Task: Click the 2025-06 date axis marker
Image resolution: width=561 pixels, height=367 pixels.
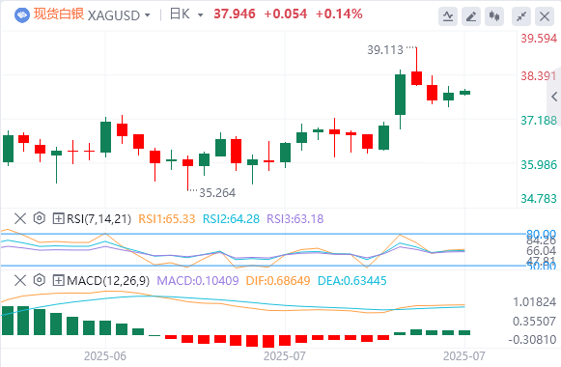Action: pyautogui.click(x=105, y=356)
